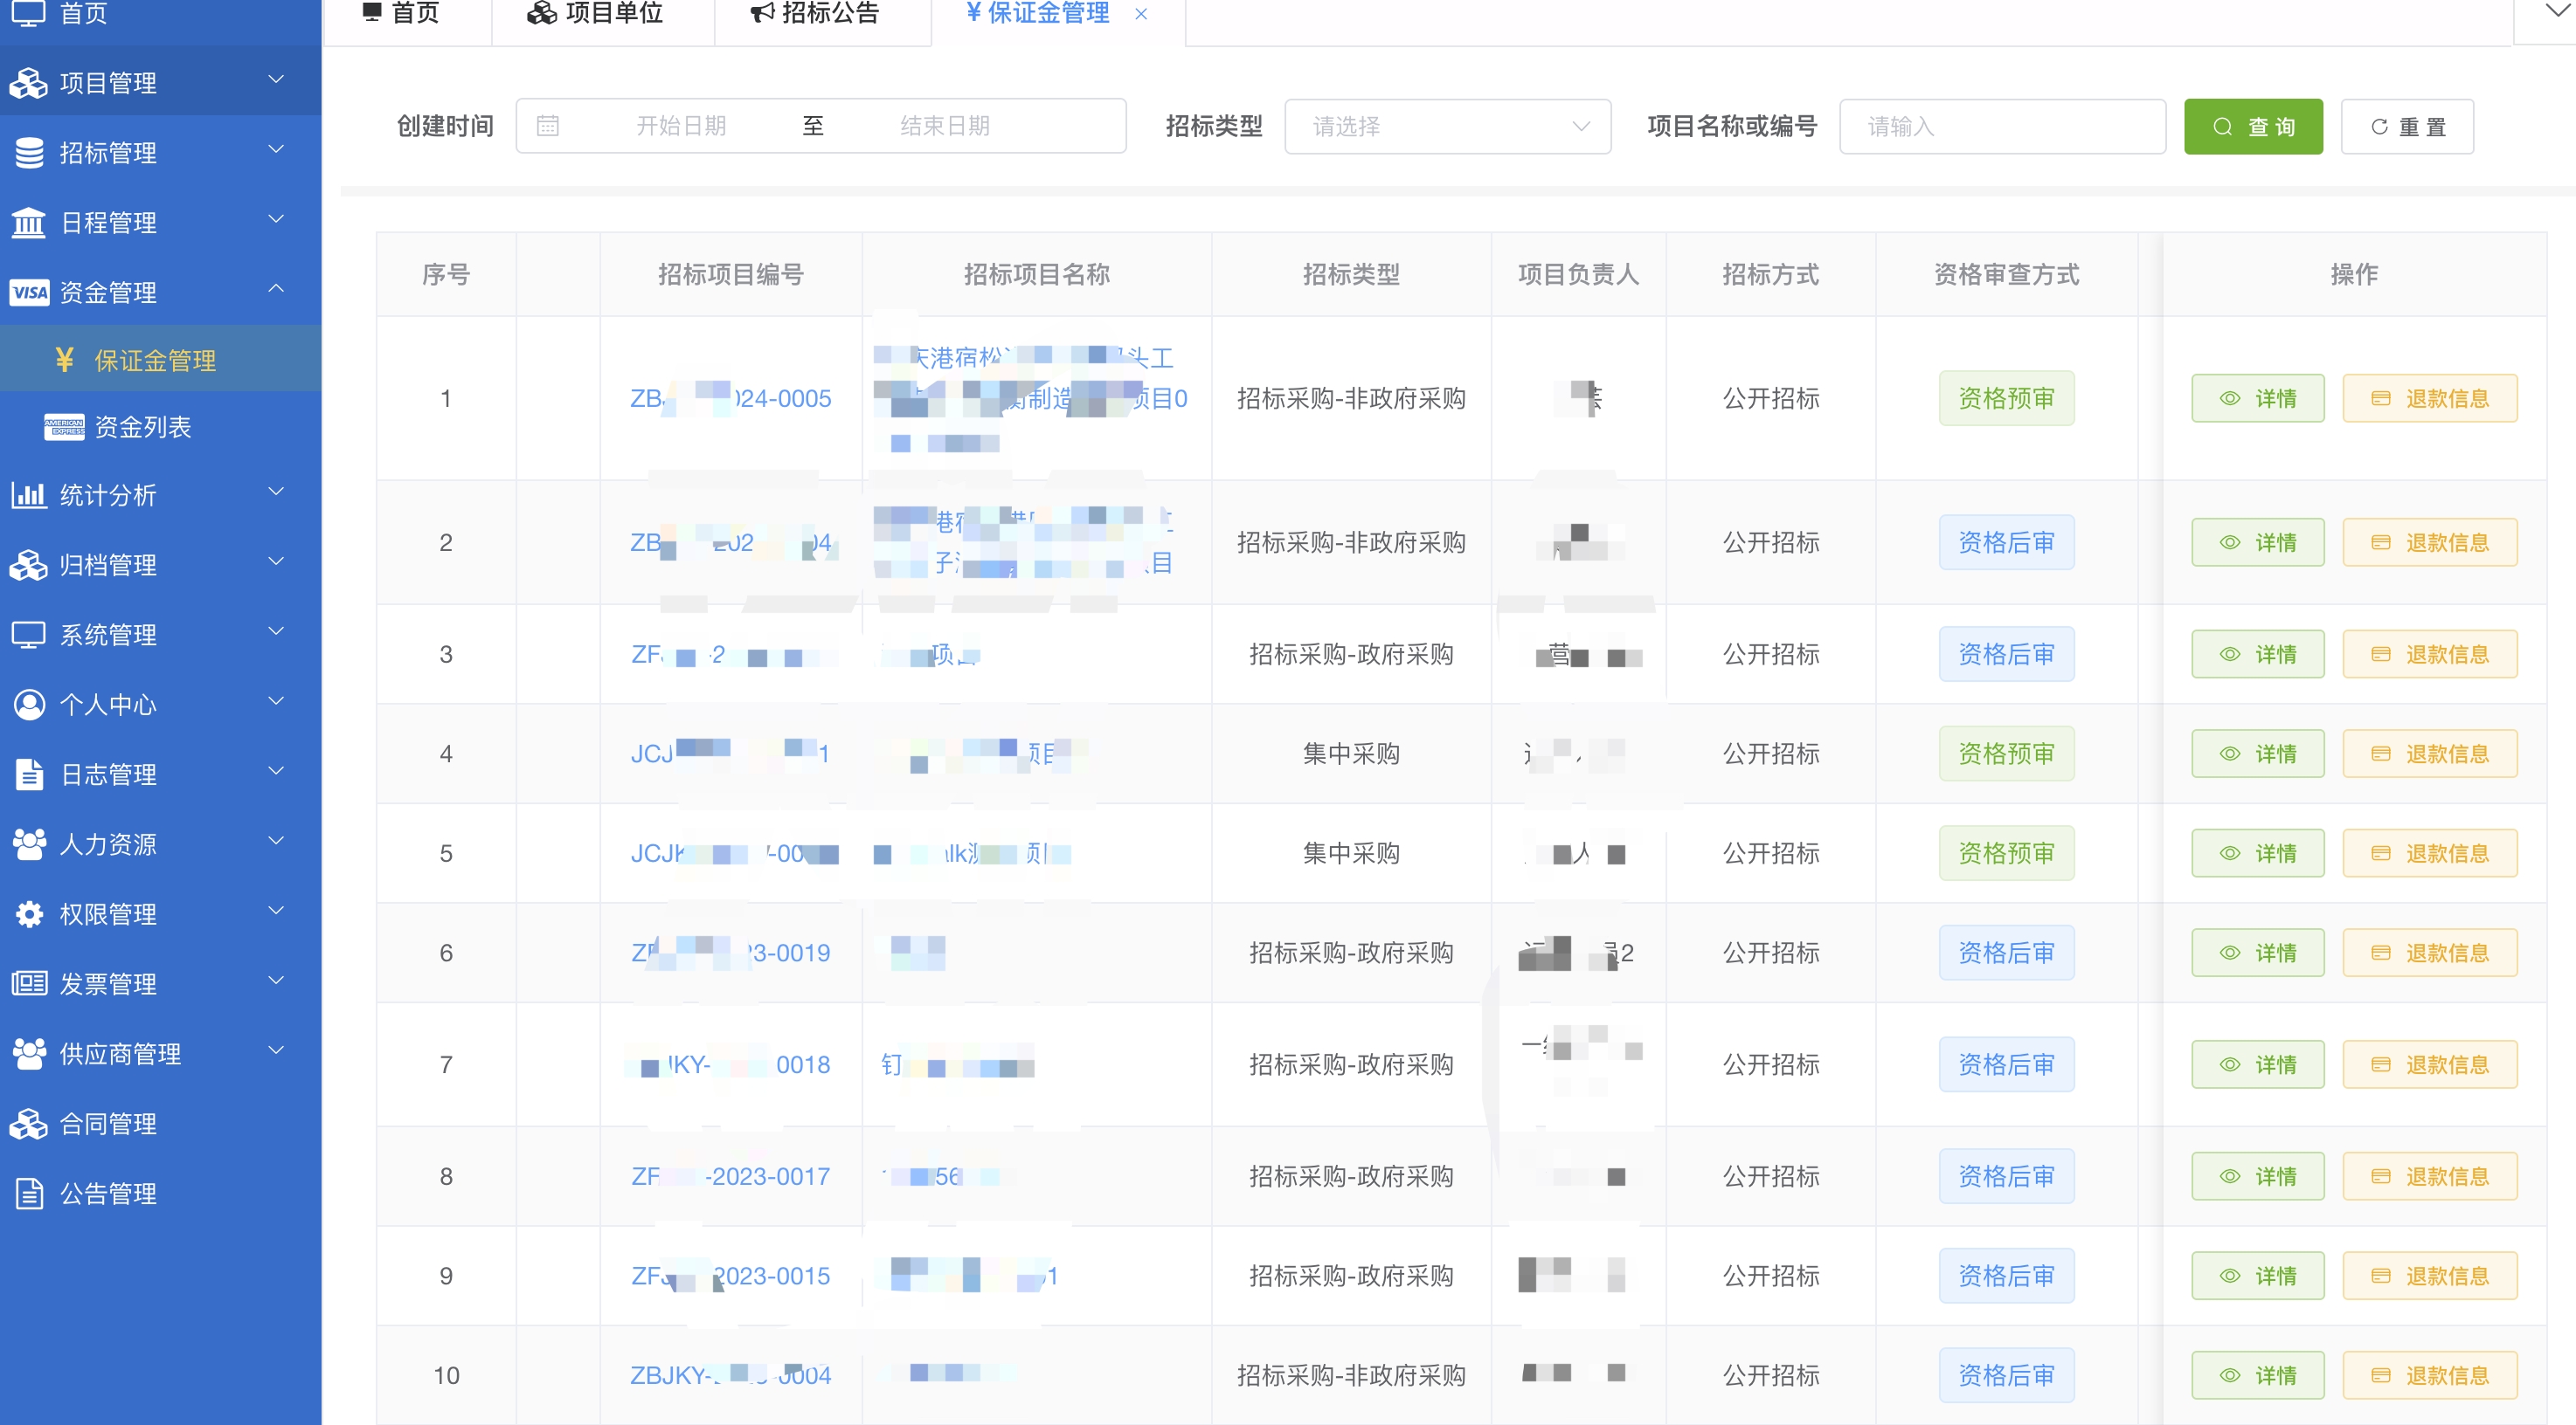
Task: Click the 资格后审 tag in row 2
Action: 2006,542
